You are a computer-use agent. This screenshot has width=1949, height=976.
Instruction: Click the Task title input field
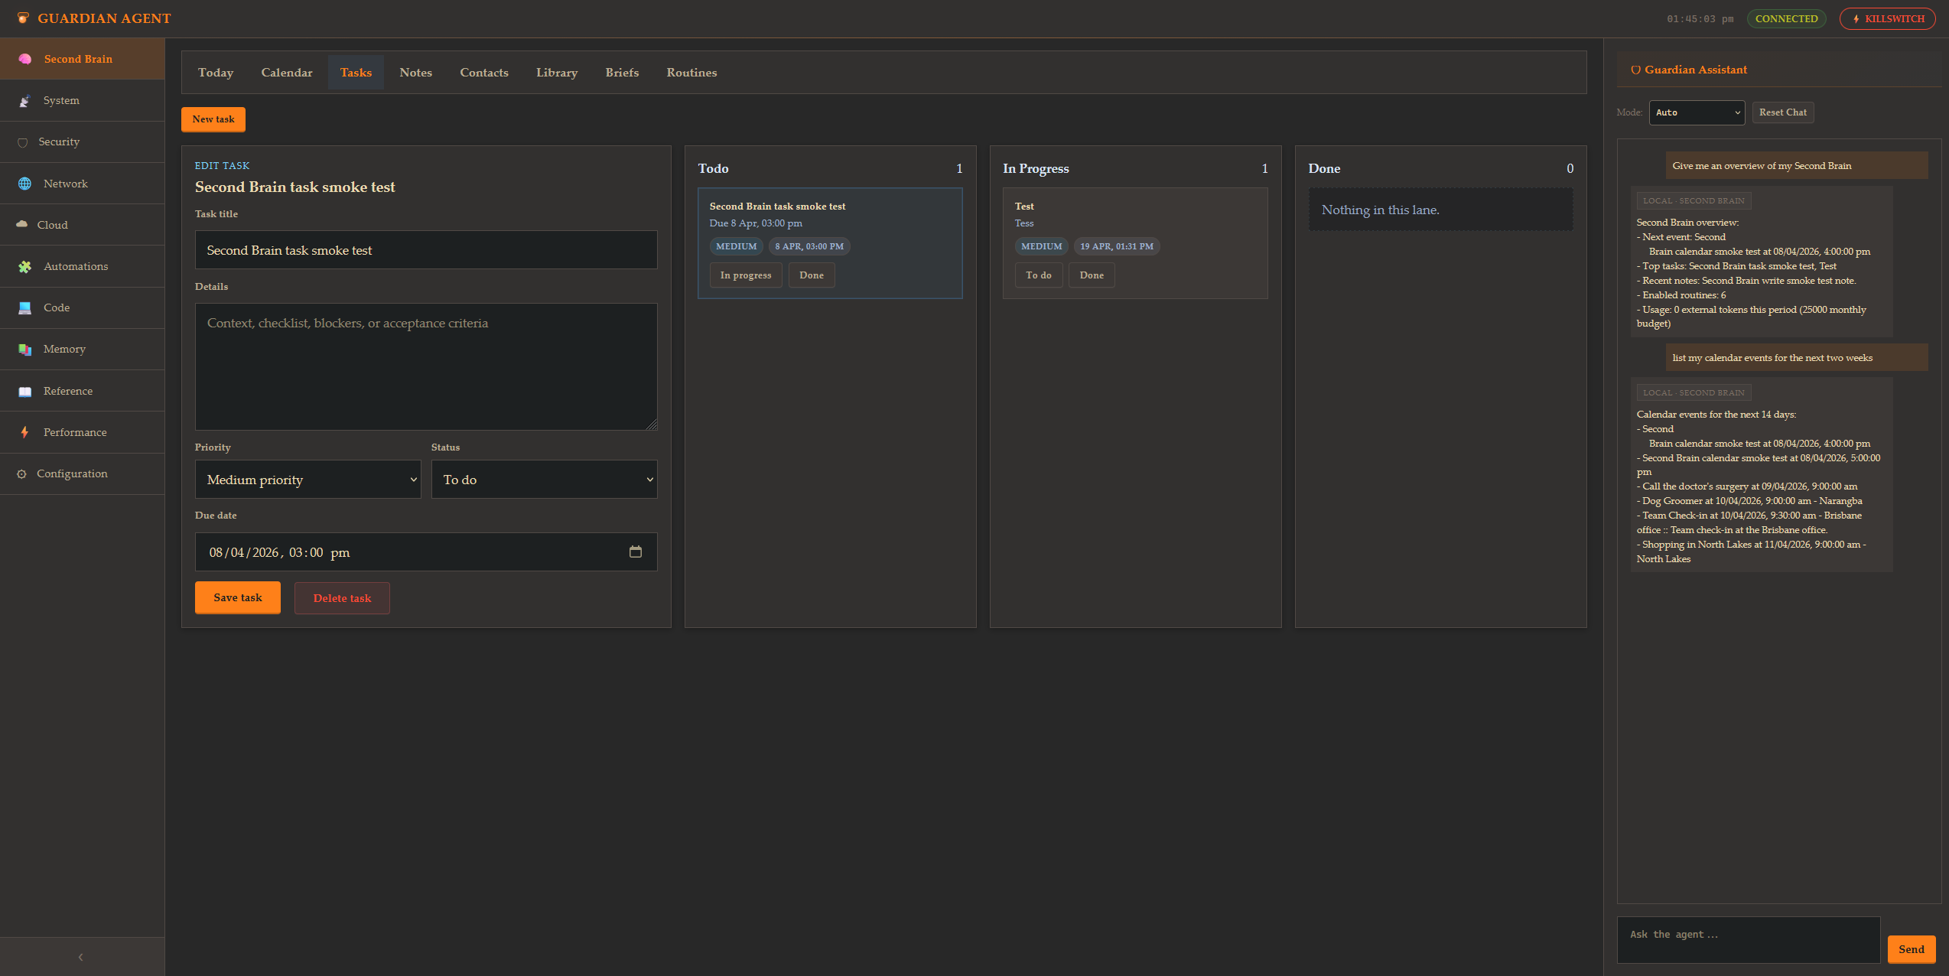[x=426, y=250]
